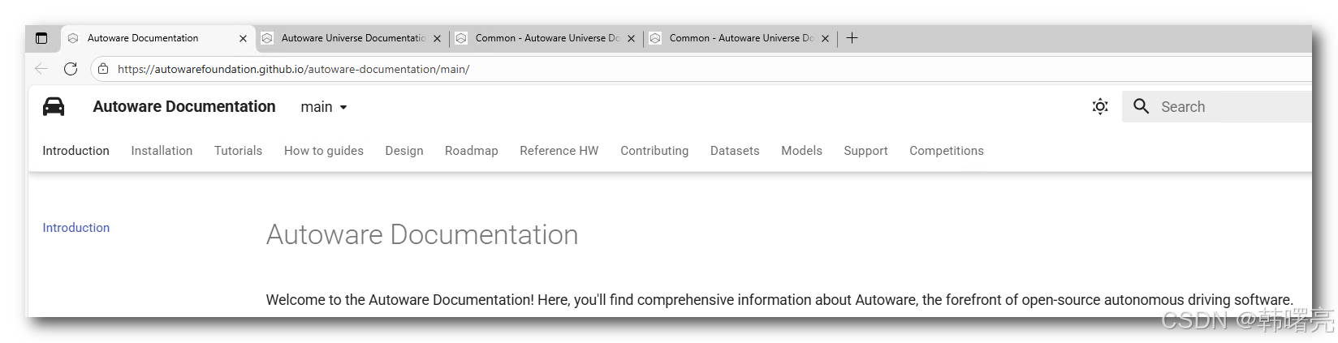Click the lock site info icon

(103, 69)
